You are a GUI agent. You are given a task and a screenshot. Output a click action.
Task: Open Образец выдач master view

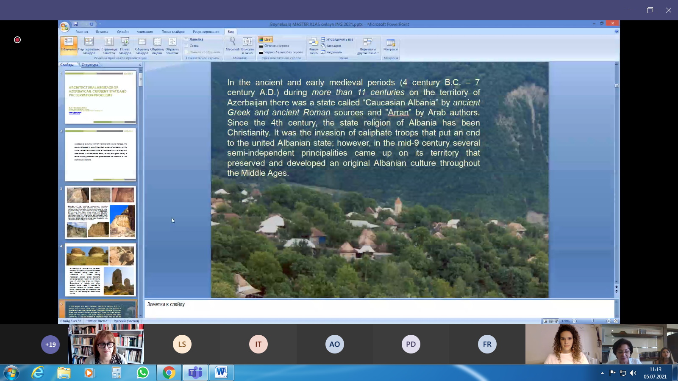tap(157, 46)
